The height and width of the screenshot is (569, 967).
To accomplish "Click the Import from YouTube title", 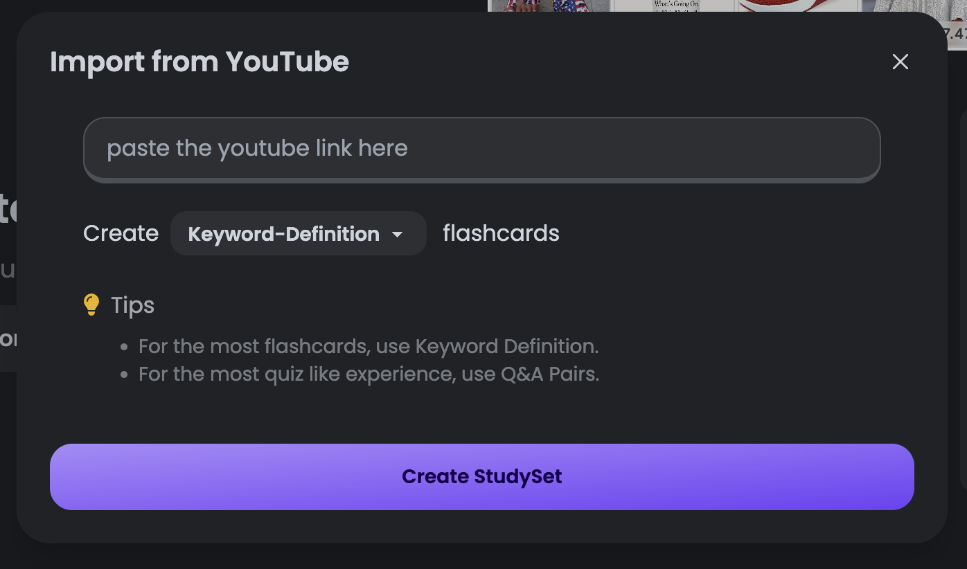I will click(x=199, y=62).
